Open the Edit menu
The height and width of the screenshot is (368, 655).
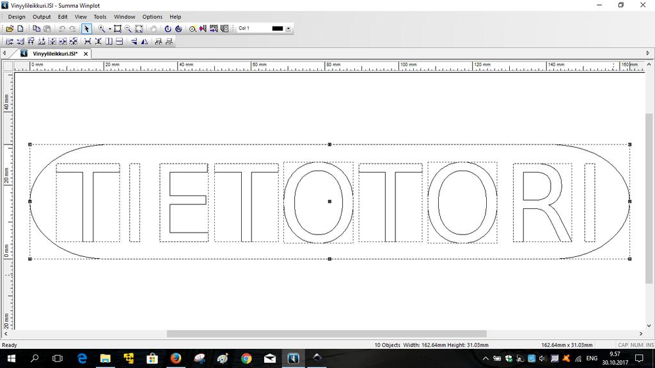point(63,17)
